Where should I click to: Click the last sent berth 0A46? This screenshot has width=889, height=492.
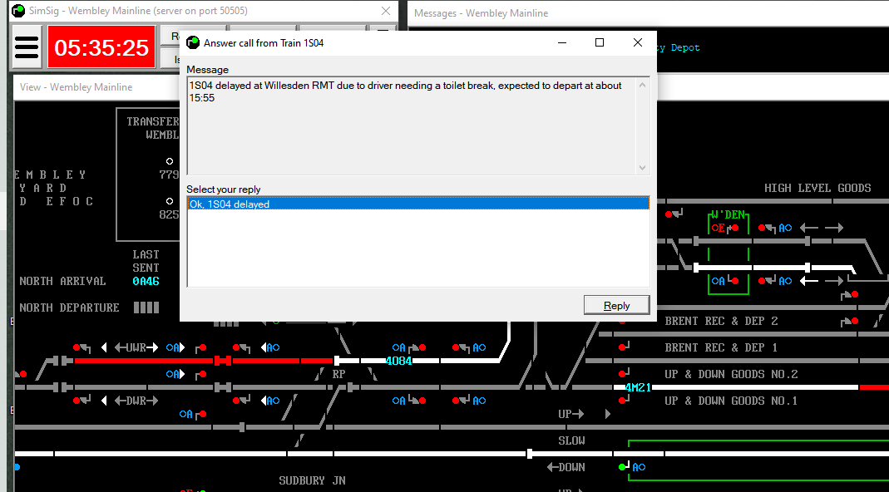click(146, 281)
